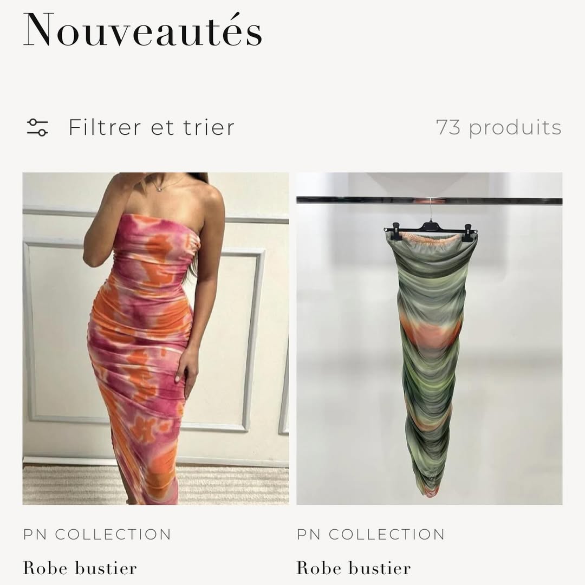The image size is (585, 585).
Task: Open the green hanging bustier dress photo
Action: click(430, 339)
